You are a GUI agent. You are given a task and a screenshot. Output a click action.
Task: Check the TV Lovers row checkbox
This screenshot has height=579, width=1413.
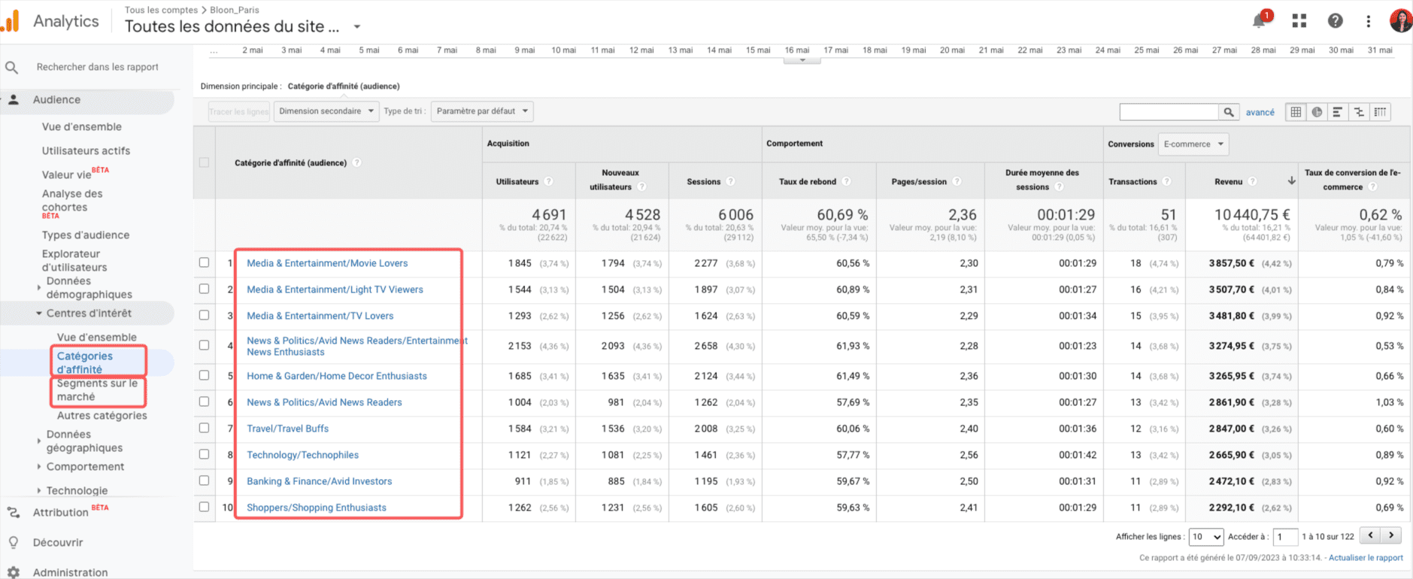point(204,315)
